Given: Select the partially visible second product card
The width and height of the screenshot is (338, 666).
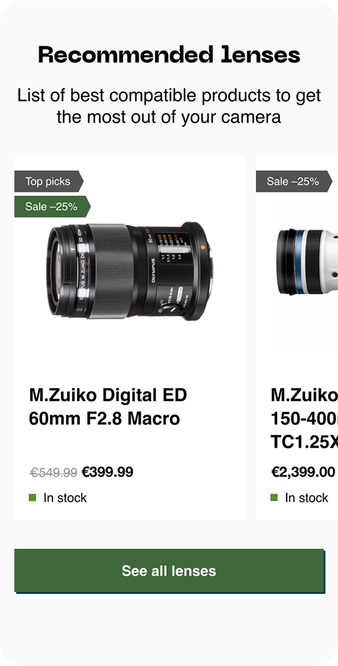Looking at the screenshot, I should click(297, 338).
